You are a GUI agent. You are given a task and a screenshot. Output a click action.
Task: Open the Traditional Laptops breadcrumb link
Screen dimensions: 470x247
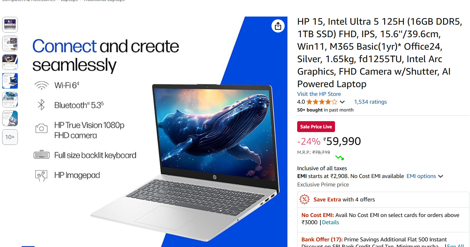click(x=104, y=1)
